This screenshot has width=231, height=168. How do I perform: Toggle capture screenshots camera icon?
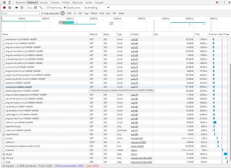pos(17,7)
